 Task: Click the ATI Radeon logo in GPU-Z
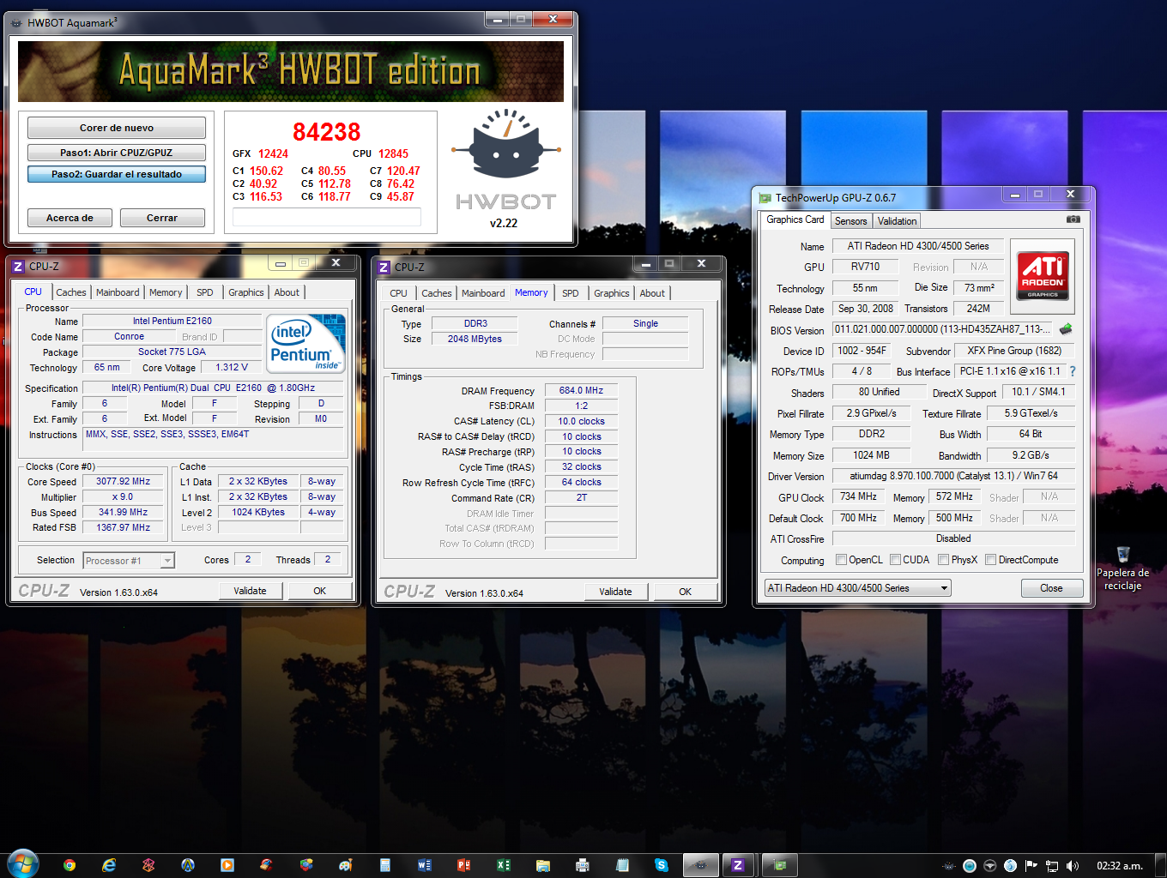point(1043,274)
